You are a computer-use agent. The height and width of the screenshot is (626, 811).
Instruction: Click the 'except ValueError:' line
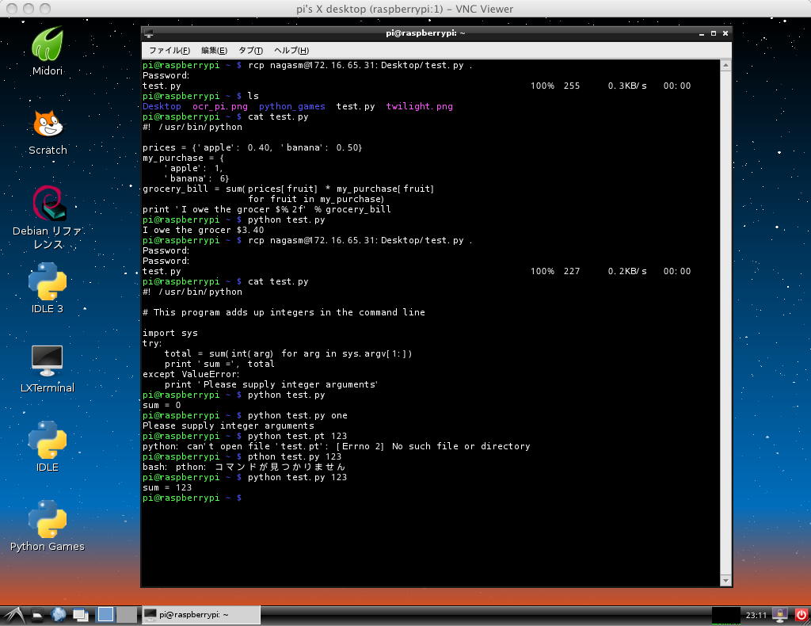click(191, 374)
